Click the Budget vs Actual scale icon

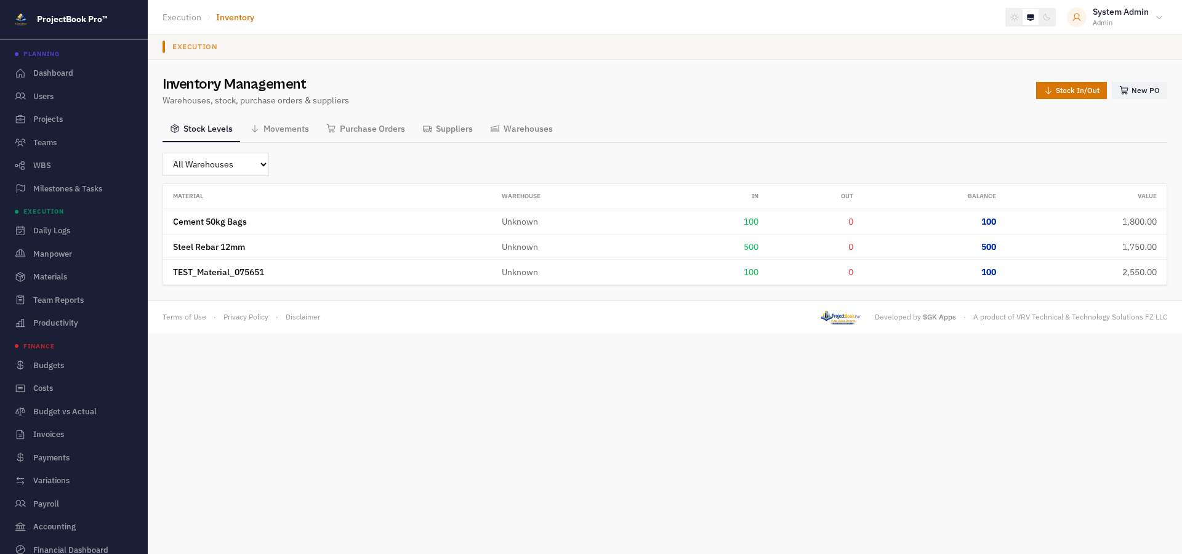(x=20, y=412)
